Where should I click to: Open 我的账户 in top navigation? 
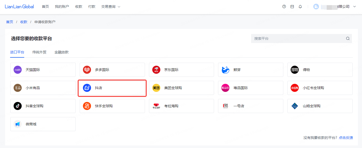pyautogui.click(x=62, y=7)
